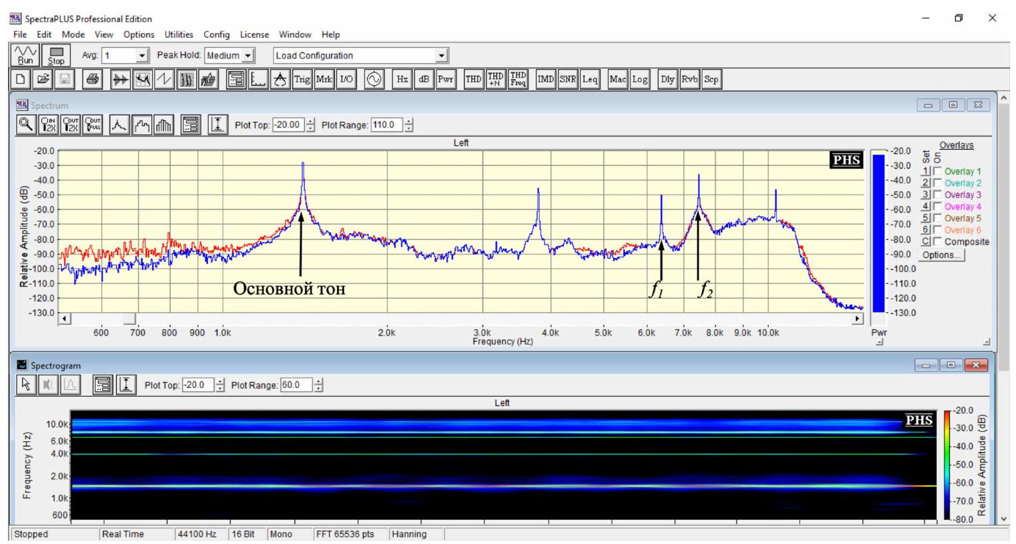Viewport: 1016px width, 544px height.
Task: Expand the Load Configuration dropdown
Action: tap(442, 56)
